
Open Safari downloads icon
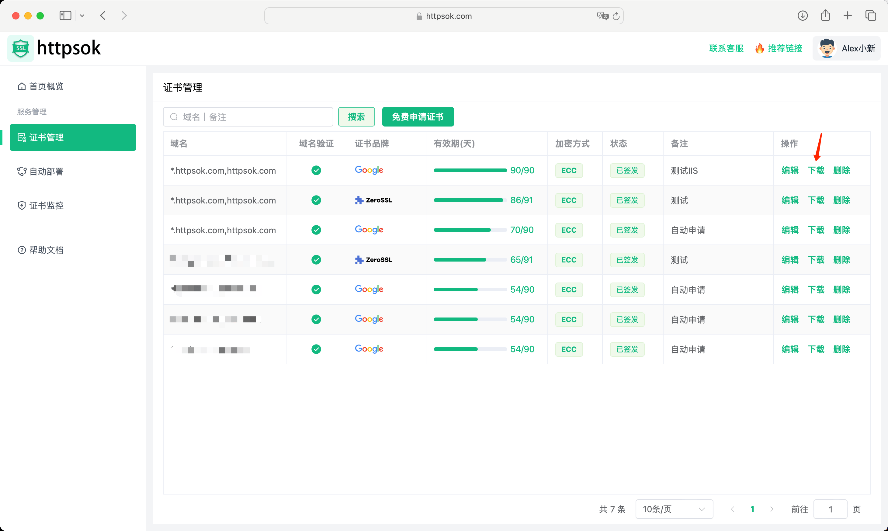pos(803,16)
